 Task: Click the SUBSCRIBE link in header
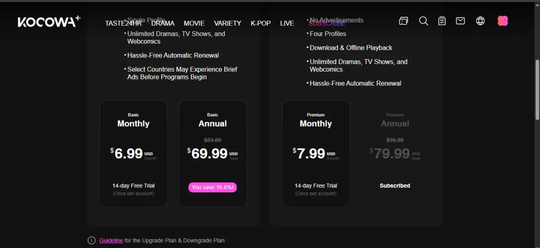(x=327, y=23)
